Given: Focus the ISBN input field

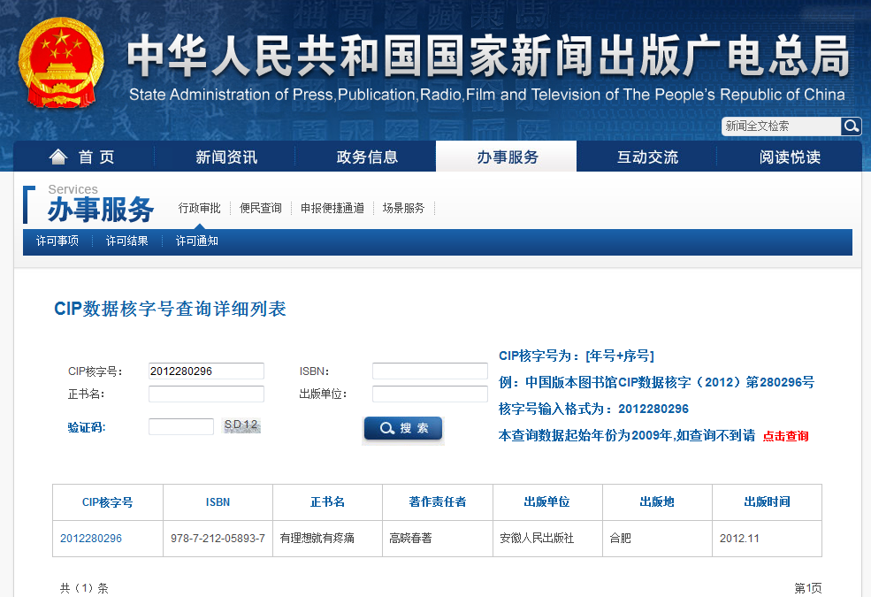Looking at the screenshot, I should point(430,371).
